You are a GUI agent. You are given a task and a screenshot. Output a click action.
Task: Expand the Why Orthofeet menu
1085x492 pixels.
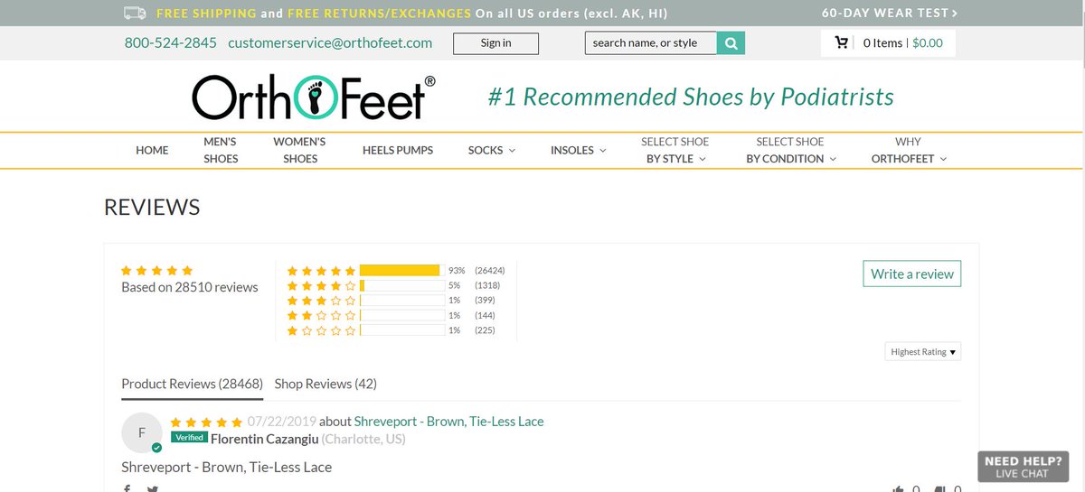point(909,150)
